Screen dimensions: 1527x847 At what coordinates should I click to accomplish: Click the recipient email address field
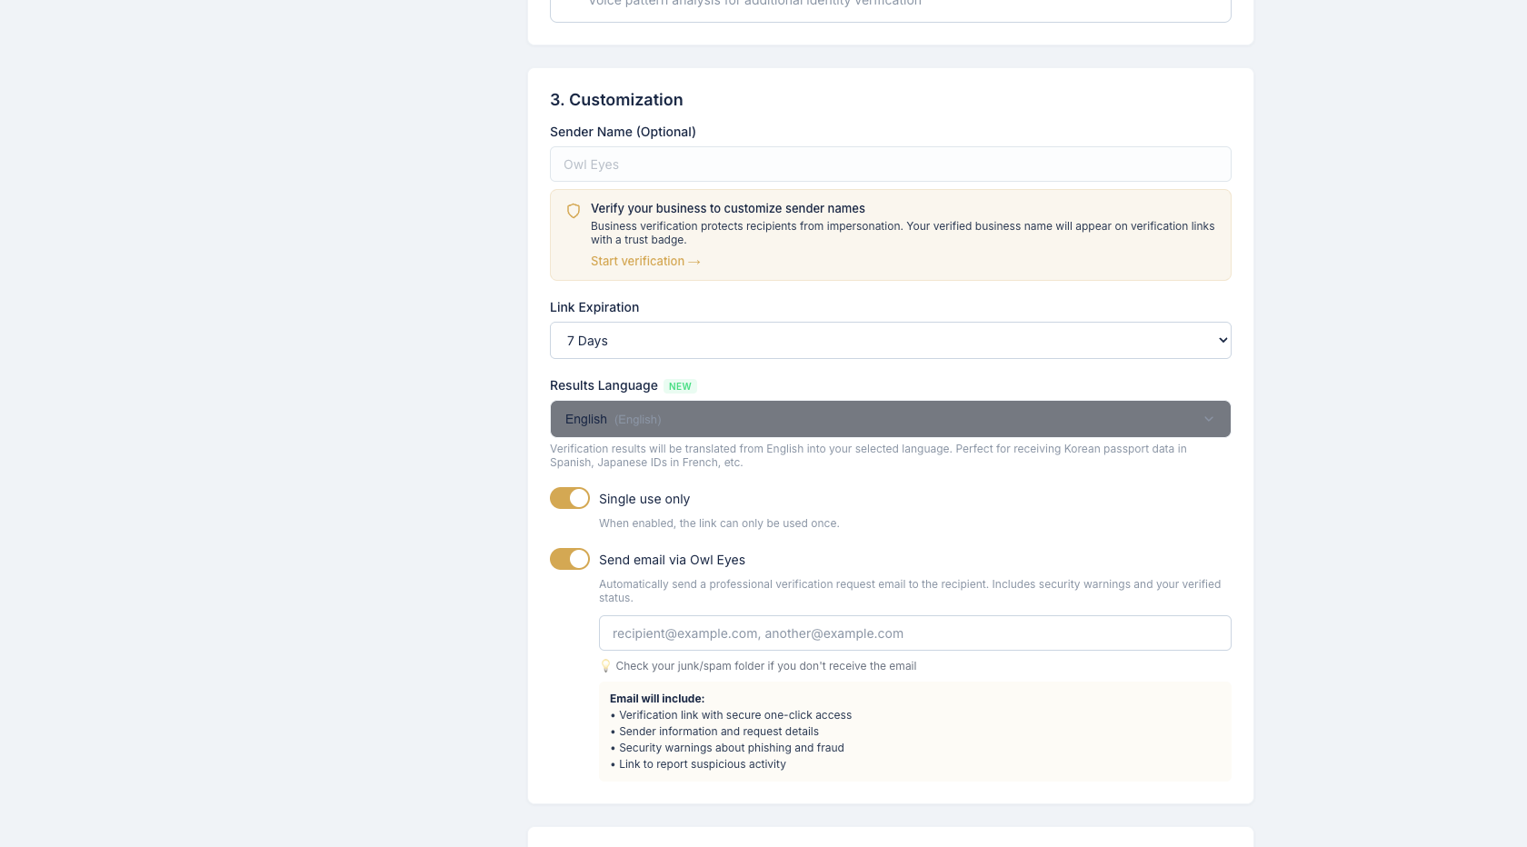(914, 633)
